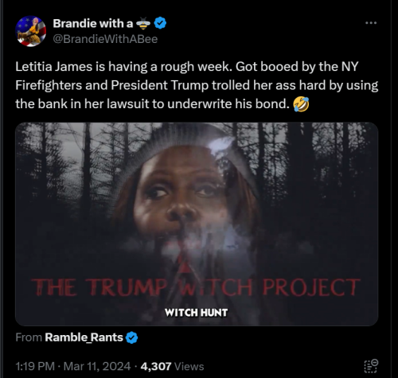
Task: Click the bee emoji in display name
Action: click(143, 24)
